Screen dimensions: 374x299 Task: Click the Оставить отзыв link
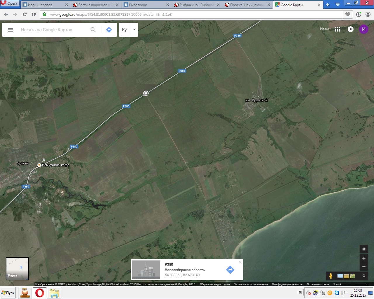point(318,284)
